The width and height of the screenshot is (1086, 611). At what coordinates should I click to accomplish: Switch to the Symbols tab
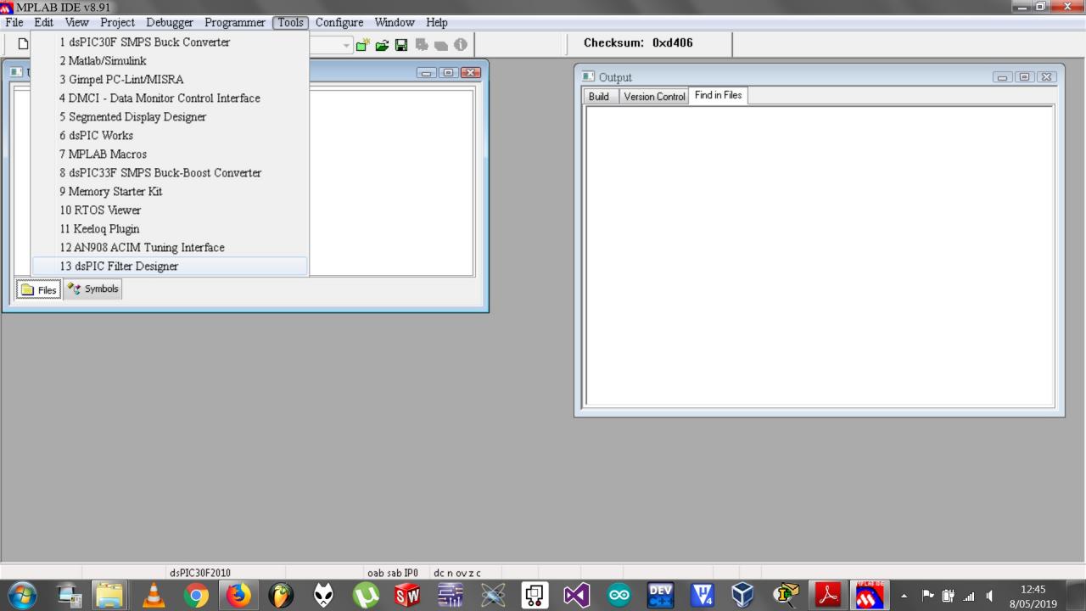[x=92, y=289]
